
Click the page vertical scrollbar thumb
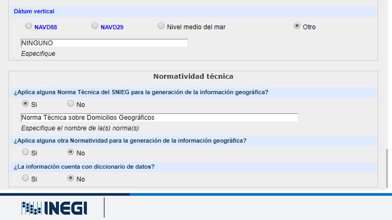(387, 168)
